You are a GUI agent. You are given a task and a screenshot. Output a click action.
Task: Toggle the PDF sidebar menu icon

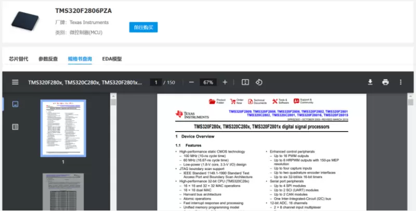[16, 82]
